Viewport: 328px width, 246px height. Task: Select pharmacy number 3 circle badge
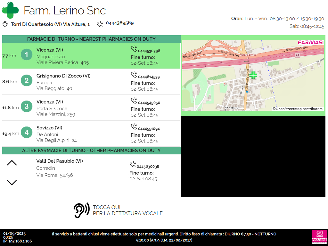[x=27, y=106]
